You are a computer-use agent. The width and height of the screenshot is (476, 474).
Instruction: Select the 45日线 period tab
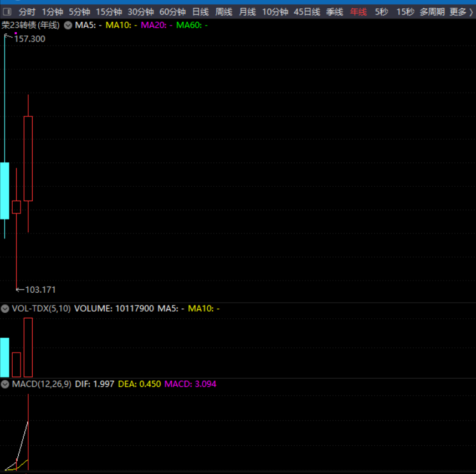click(307, 12)
